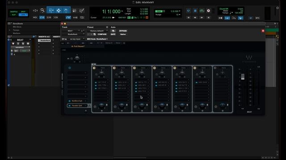Select chain number 1 badge in StudioRack
The height and width of the screenshot is (160, 286).
tap(94, 68)
